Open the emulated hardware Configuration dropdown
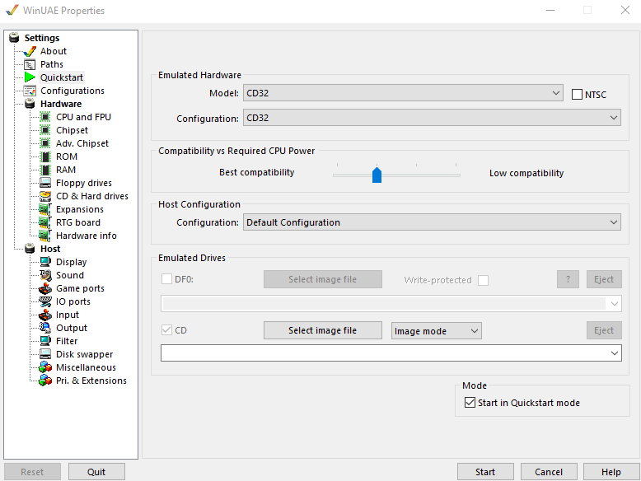 click(432, 118)
